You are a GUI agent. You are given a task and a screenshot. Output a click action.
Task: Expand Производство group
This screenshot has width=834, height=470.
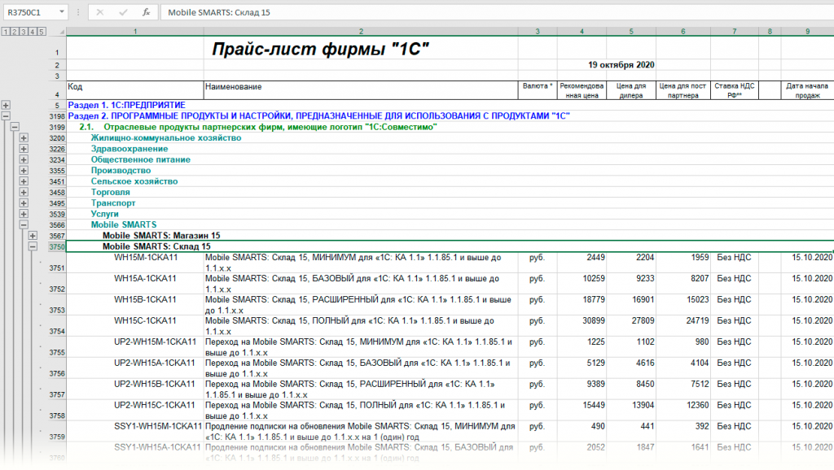click(24, 171)
